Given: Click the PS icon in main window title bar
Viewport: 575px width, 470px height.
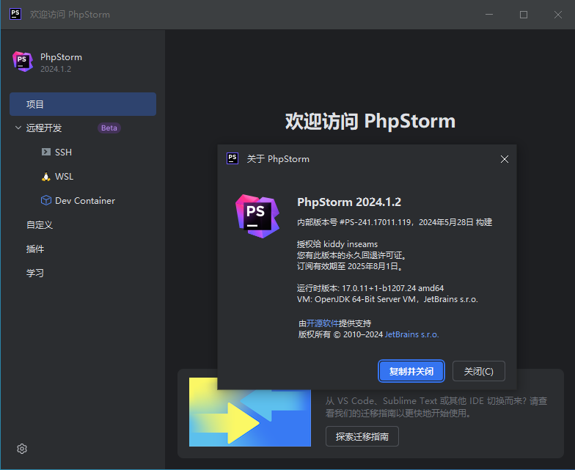Looking at the screenshot, I should coord(15,15).
